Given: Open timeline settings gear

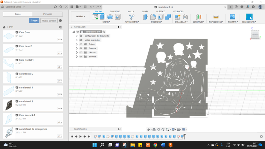Looking at the screenshot, I should (x=261, y=136).
